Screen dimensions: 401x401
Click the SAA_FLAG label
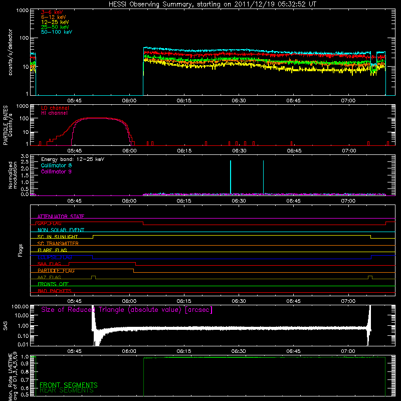coord(49,264)
